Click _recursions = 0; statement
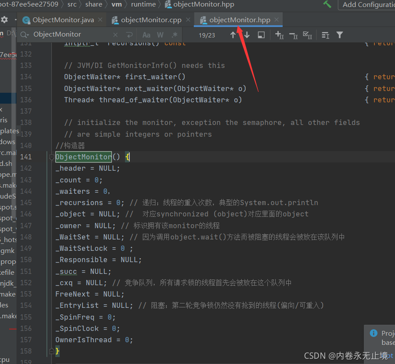Image resolution: width=395 pixels, height=364 pixels. tap(90, 202)
